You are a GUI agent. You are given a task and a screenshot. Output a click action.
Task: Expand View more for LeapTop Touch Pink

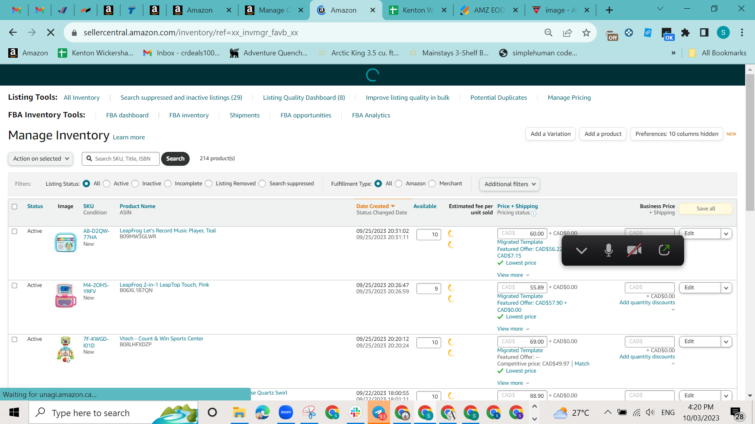513,329
